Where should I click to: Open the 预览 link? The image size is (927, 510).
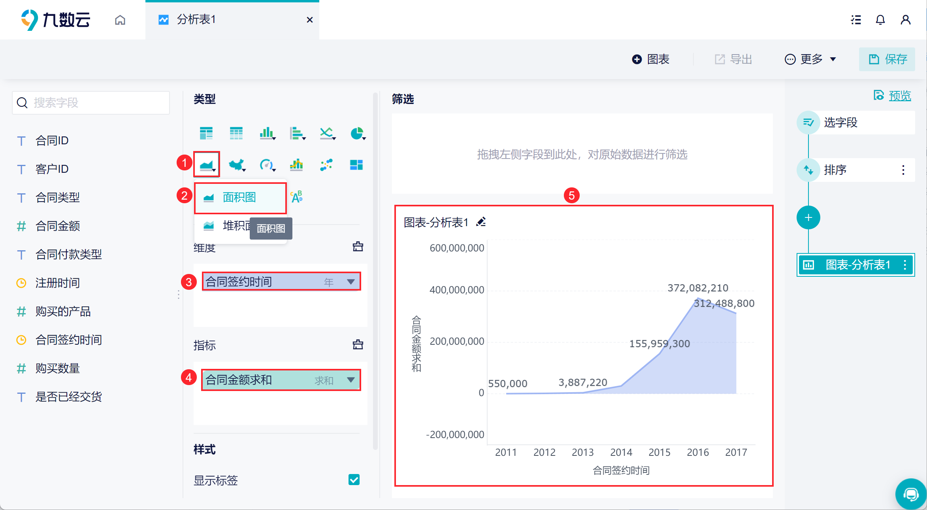click(899, 96)
